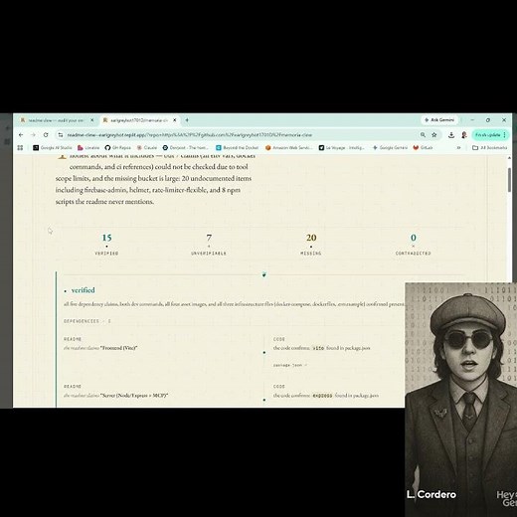Open Google AI Studio bookmark
Screen dimensions: 517x517
(53, 148)
